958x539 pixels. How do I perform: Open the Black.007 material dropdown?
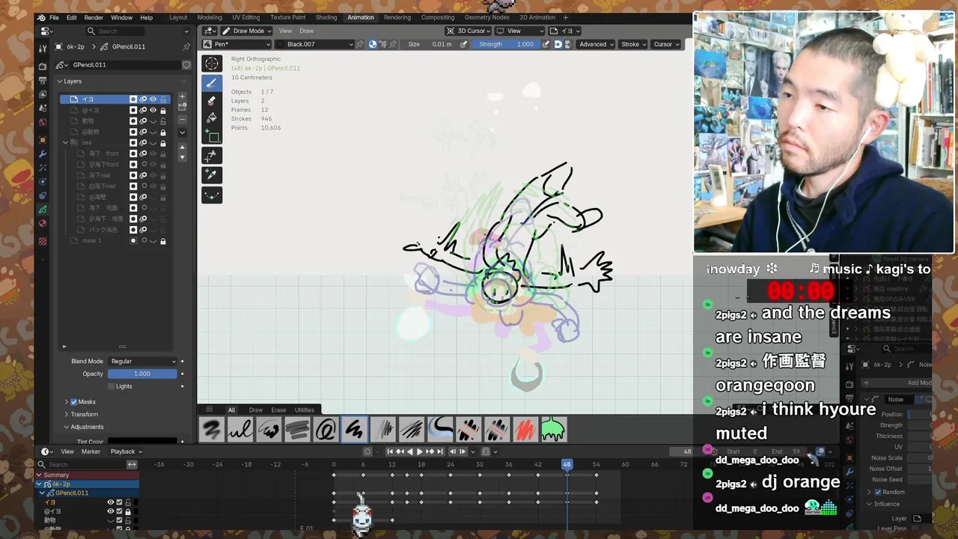[314, 44]
